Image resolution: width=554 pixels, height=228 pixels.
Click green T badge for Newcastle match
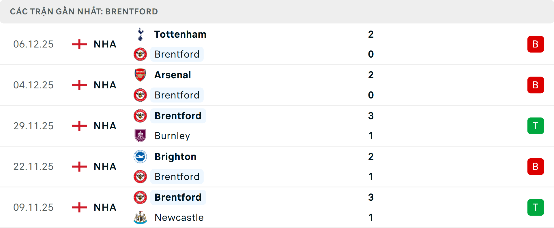pos(536,207)
